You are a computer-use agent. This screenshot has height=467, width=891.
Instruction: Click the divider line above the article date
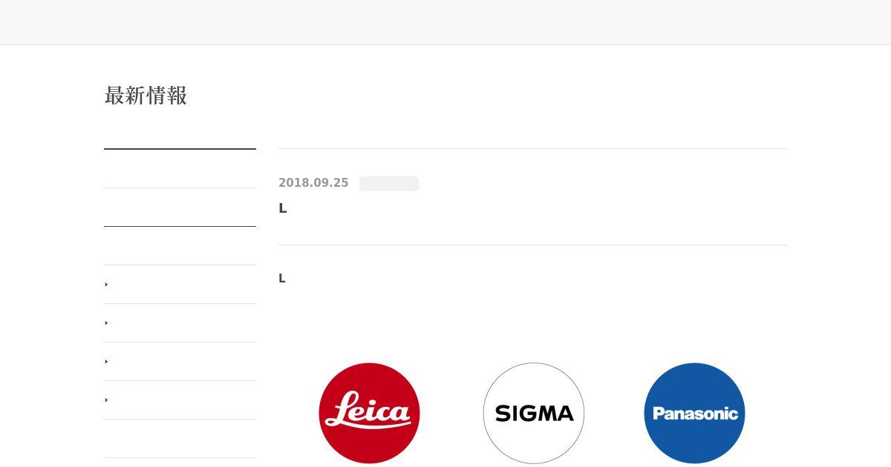pos(532,148)
